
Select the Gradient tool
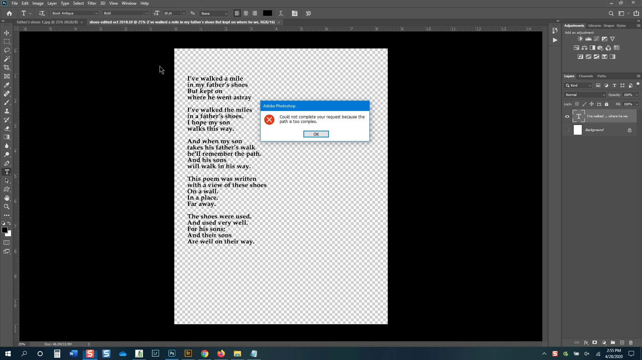(x=7, y=137)
